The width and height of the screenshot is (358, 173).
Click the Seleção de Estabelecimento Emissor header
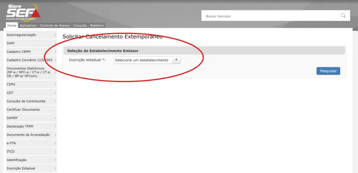point(204,51)
